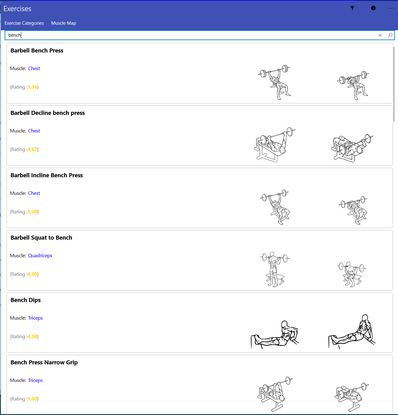Open the more options ellipsis menu
The height and width of the screenshot is (415, 398).
click(x=391, y=8)
